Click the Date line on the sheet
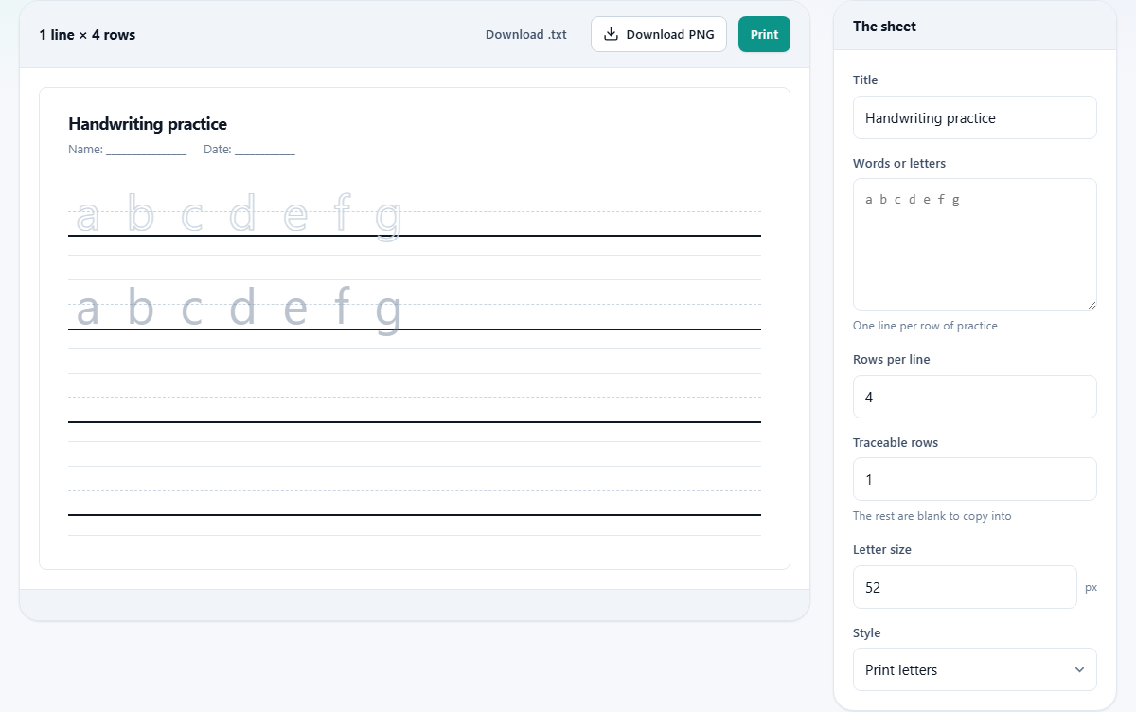1136x712 pixels. (x=249, y=150)
